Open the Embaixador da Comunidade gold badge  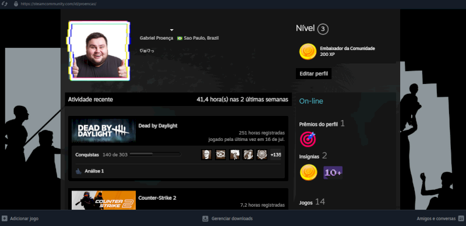click(x=308, y=51)
